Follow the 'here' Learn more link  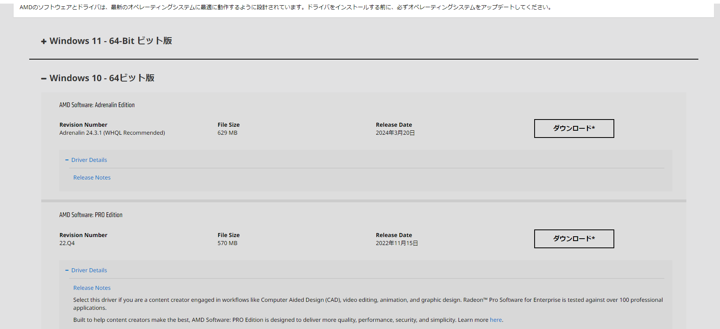496,320
